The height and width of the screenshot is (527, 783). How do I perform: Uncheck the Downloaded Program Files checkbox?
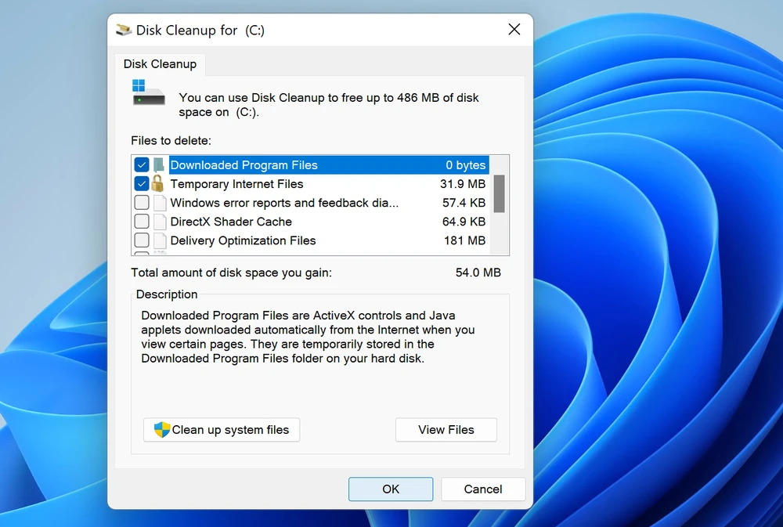(142, 165)
